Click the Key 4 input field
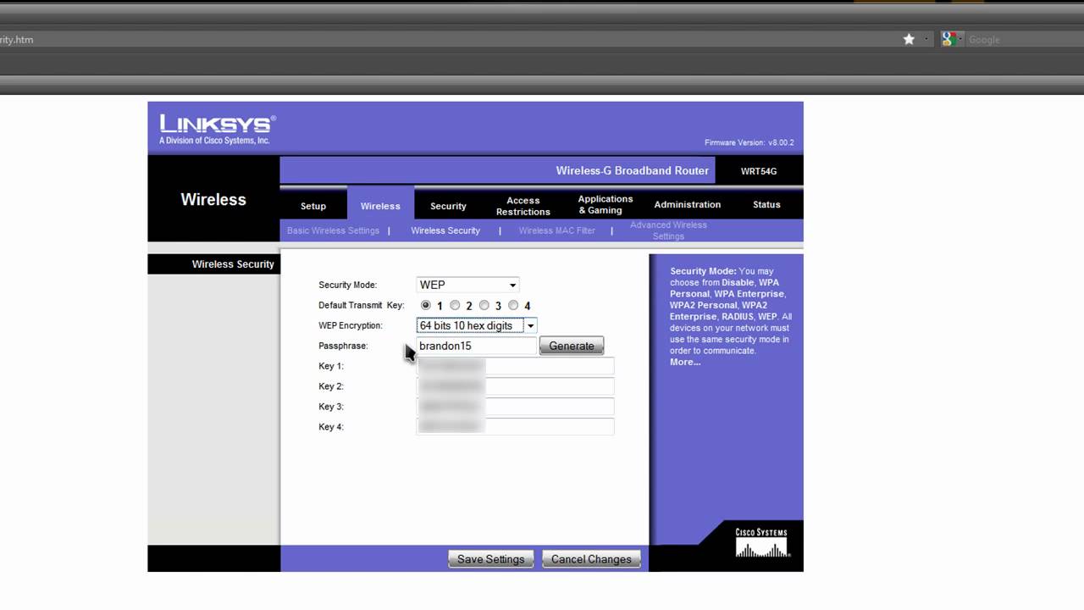The width and height of the screenshot is (1084, 610). [x=515, y=427]
